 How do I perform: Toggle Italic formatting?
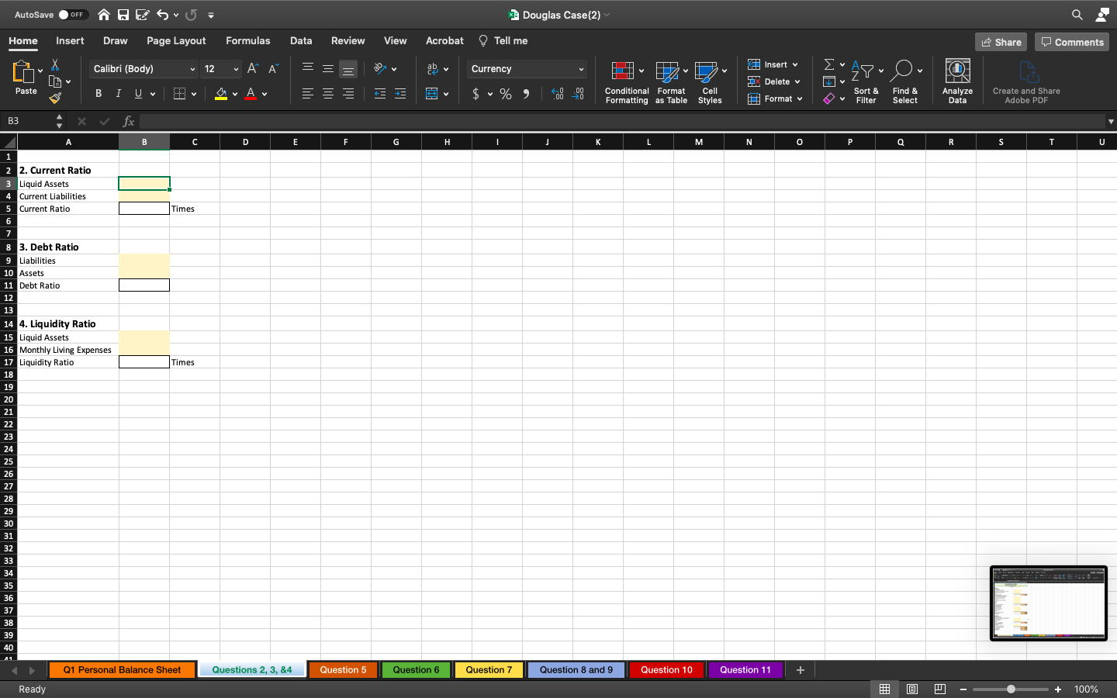click(x=118, y=94)
